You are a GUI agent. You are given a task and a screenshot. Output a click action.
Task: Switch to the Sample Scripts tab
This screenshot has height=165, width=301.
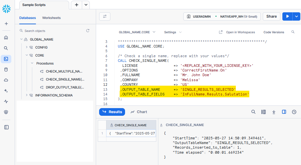tap(44, 5)
